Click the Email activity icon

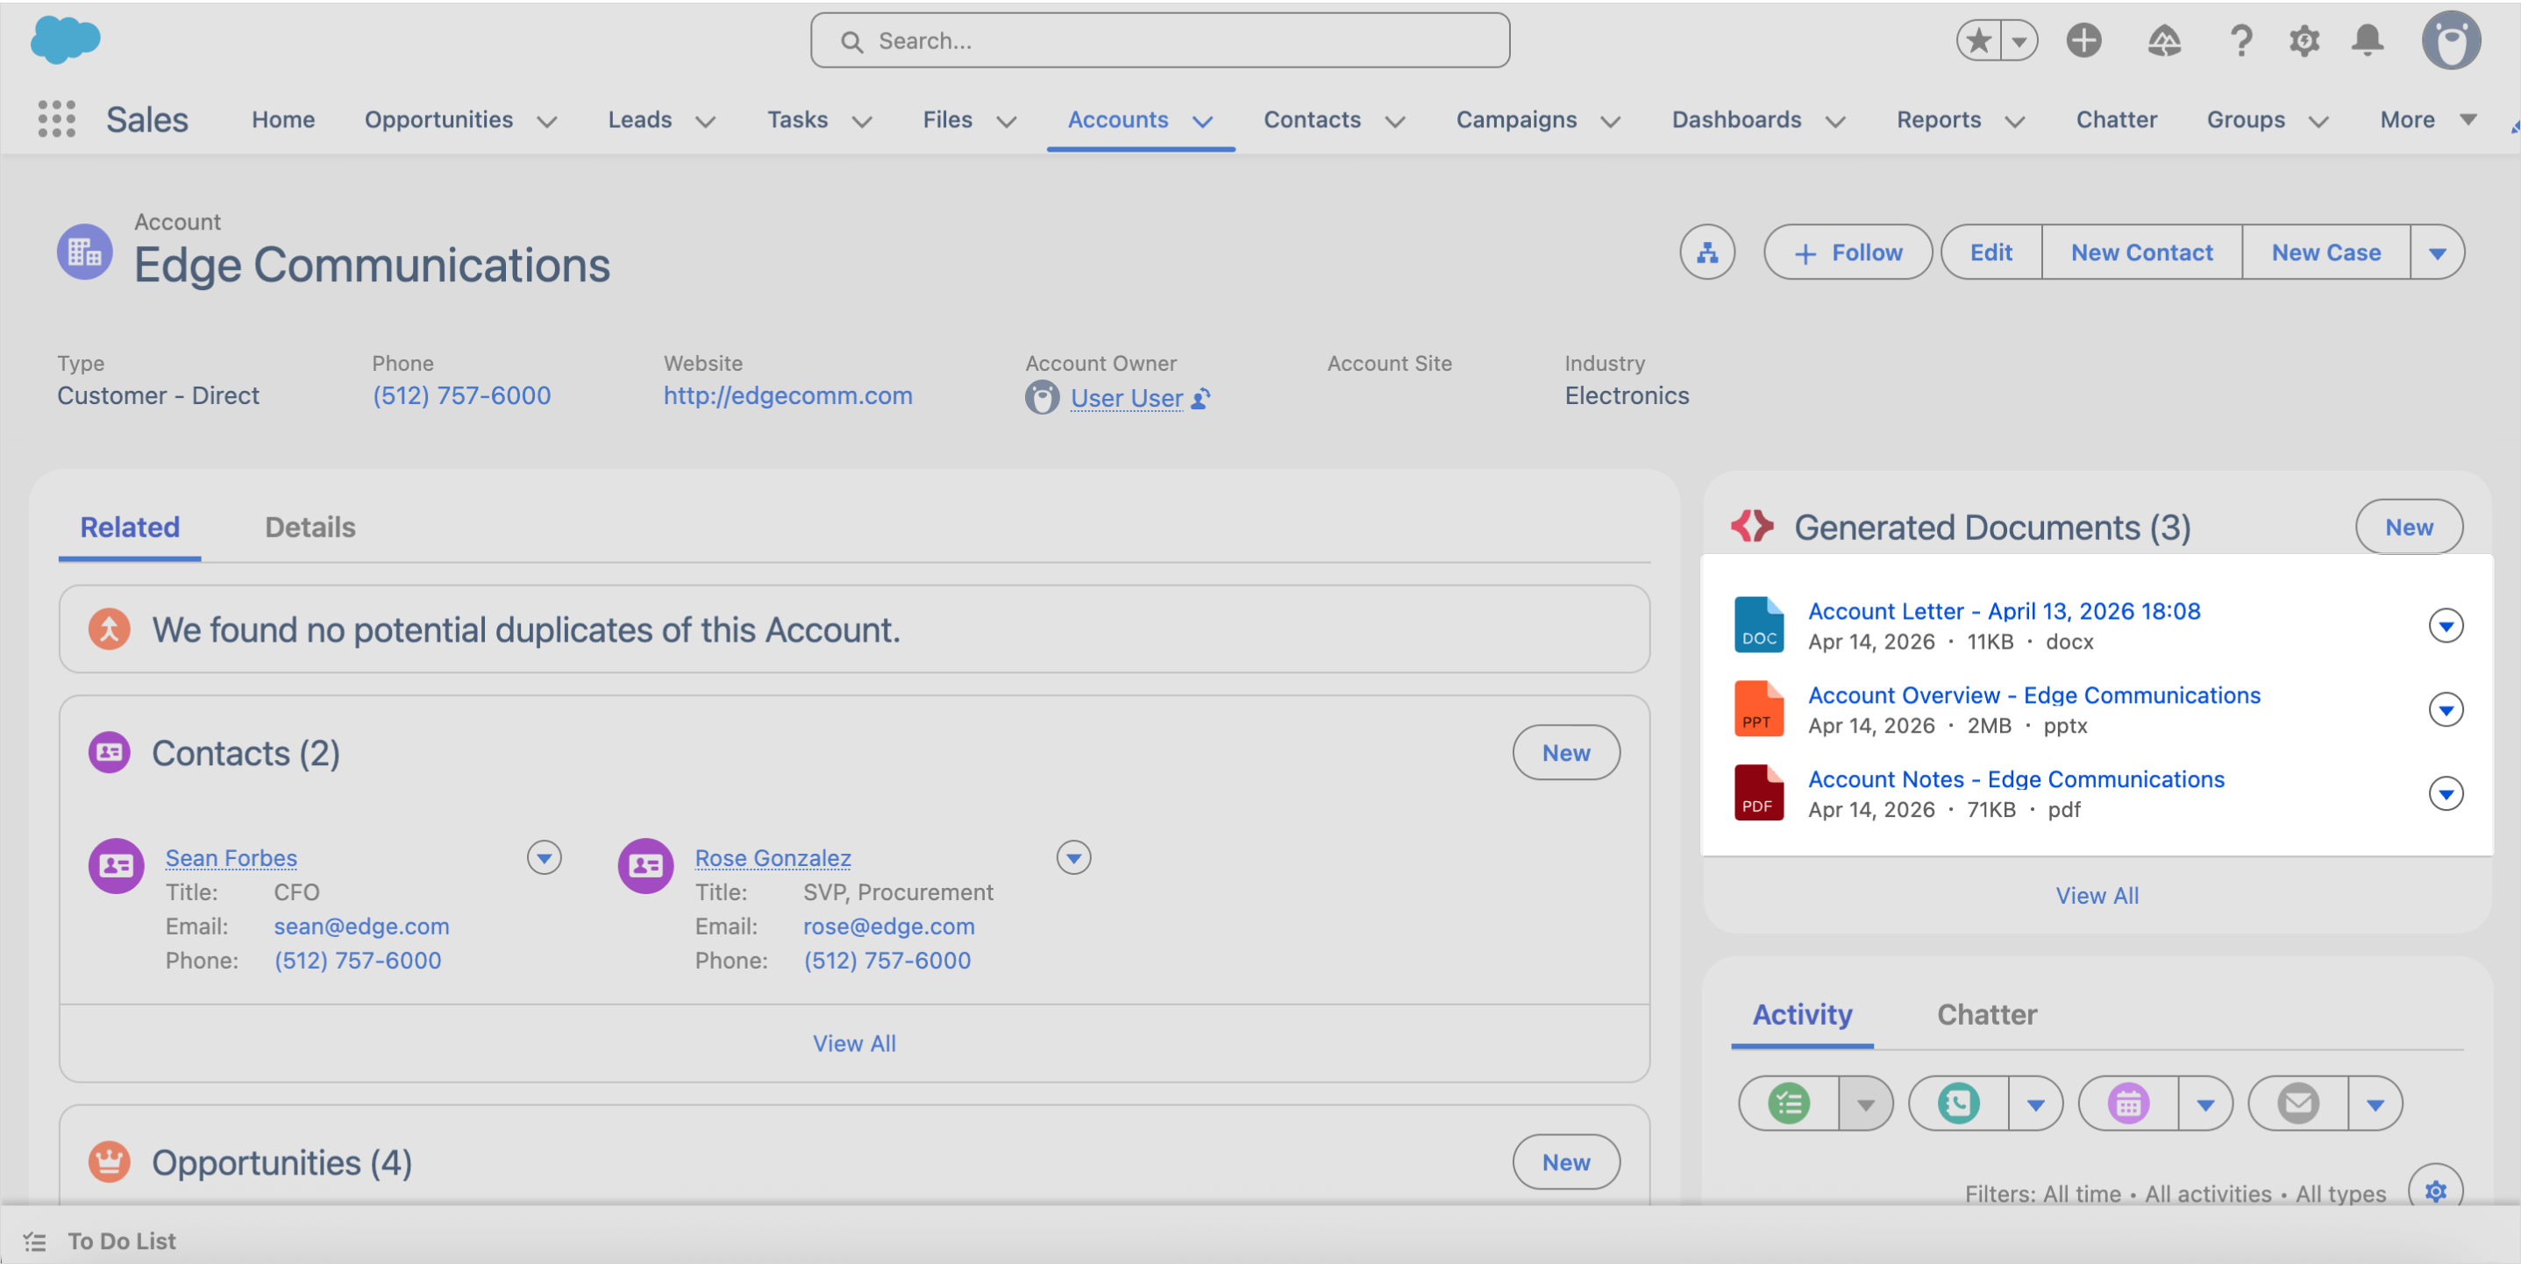pos(2298,1104)
